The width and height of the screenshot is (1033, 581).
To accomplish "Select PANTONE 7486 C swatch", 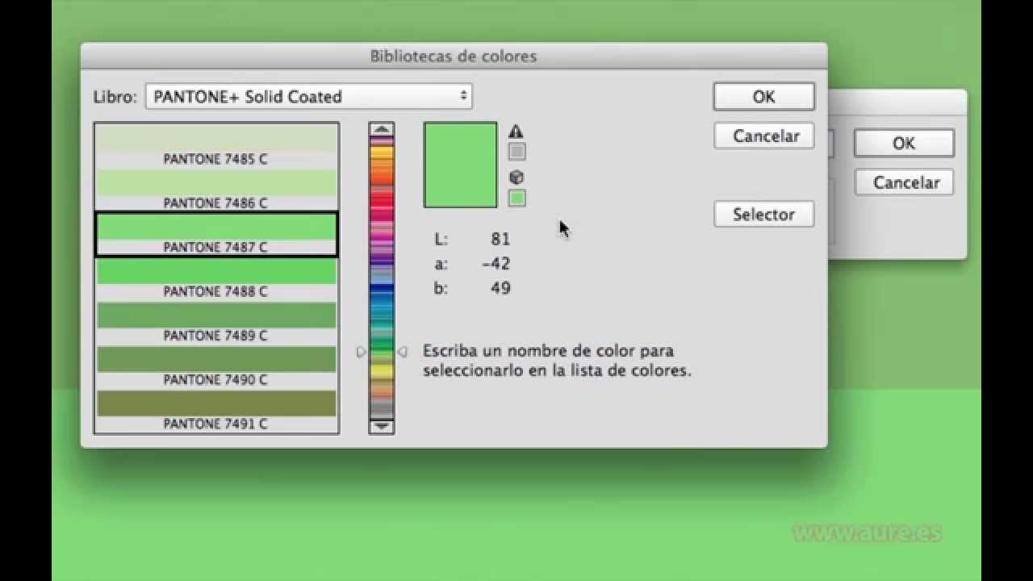I will (x=216, y=190).
